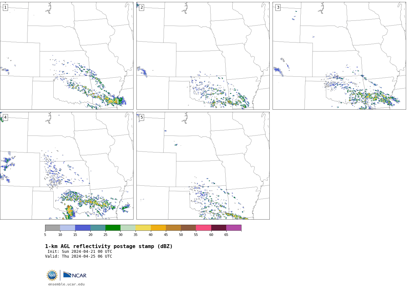Click the ensemble.ucar.edu text
The height and width of the screenshot is (288, 409).
click(66, 284)
